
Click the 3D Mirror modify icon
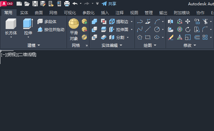[x=171, y=21]
